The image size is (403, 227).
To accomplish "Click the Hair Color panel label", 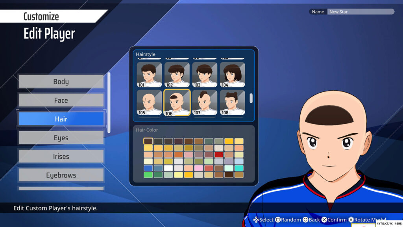I will tap(147, 130).
